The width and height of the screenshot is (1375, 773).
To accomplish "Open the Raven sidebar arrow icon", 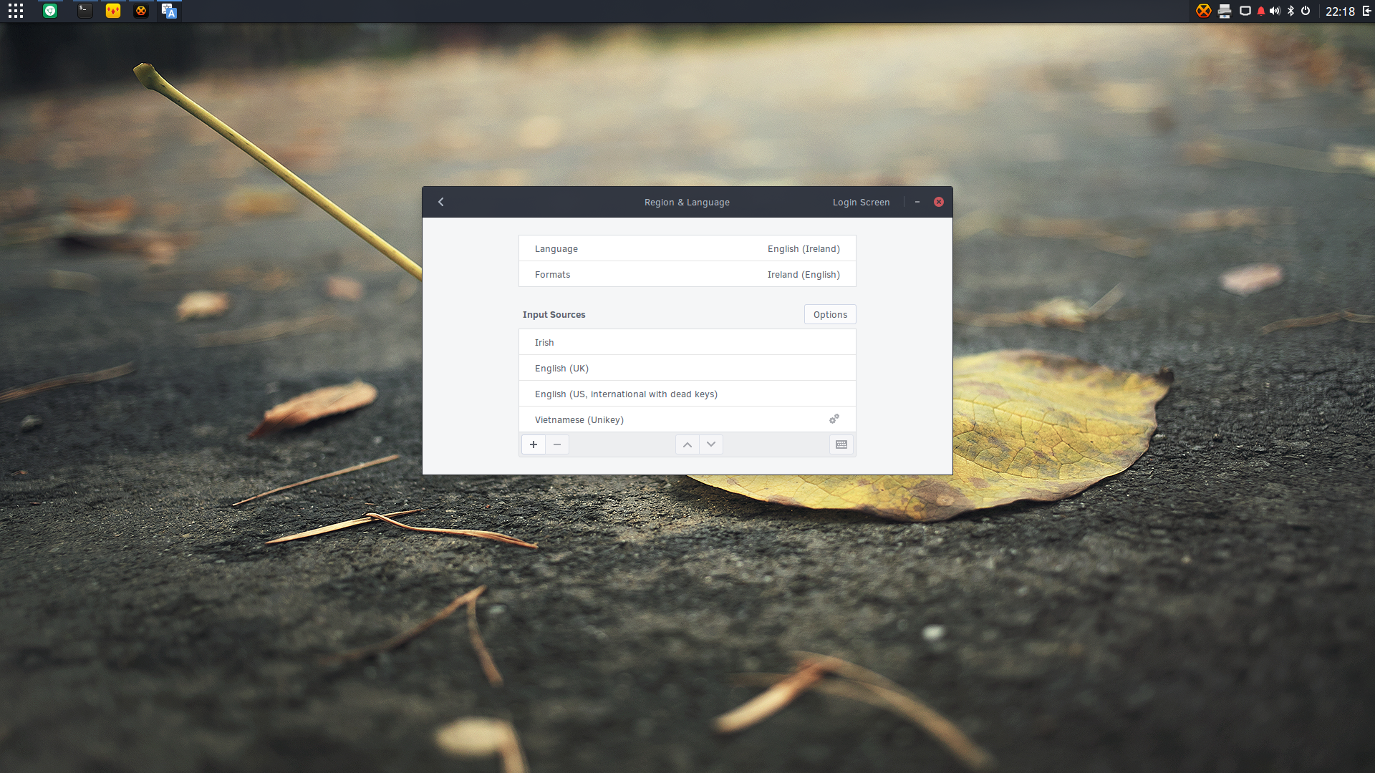I will tap(1366, 11).
